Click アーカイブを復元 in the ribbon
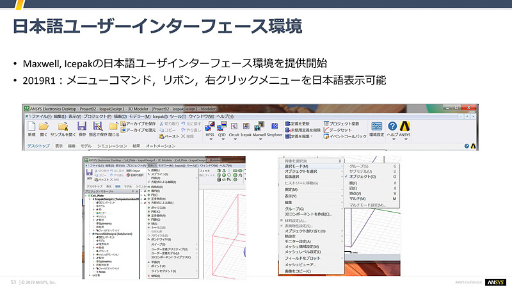Image resolution: width=512 pixels, height=288 pixels. point(138,130)
